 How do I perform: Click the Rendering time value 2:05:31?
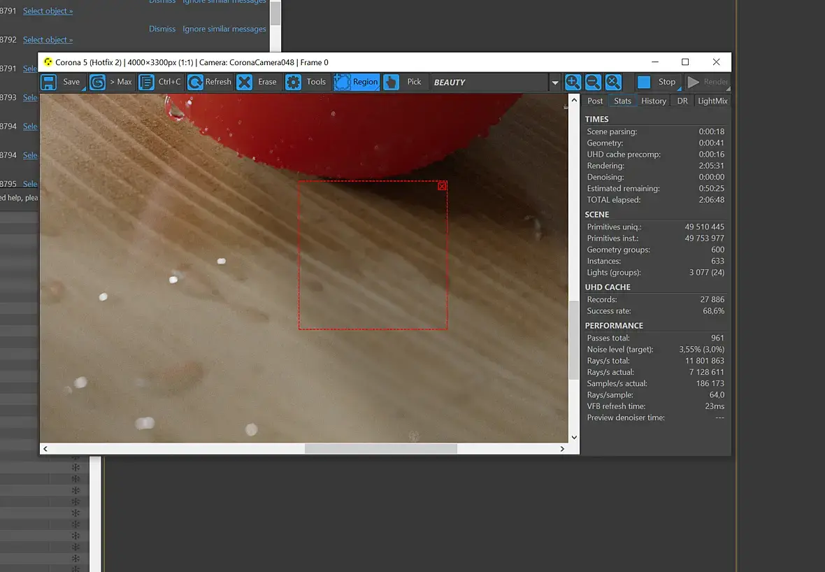[x=711, y=166]
